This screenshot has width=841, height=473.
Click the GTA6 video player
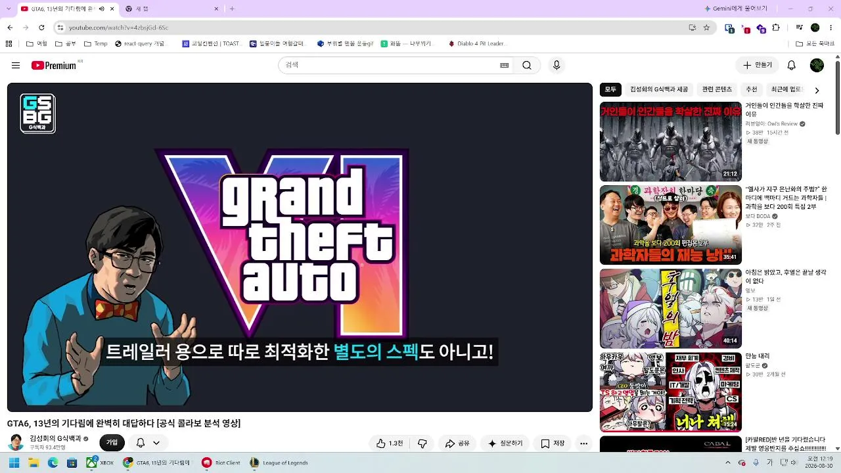click(300, 247)
